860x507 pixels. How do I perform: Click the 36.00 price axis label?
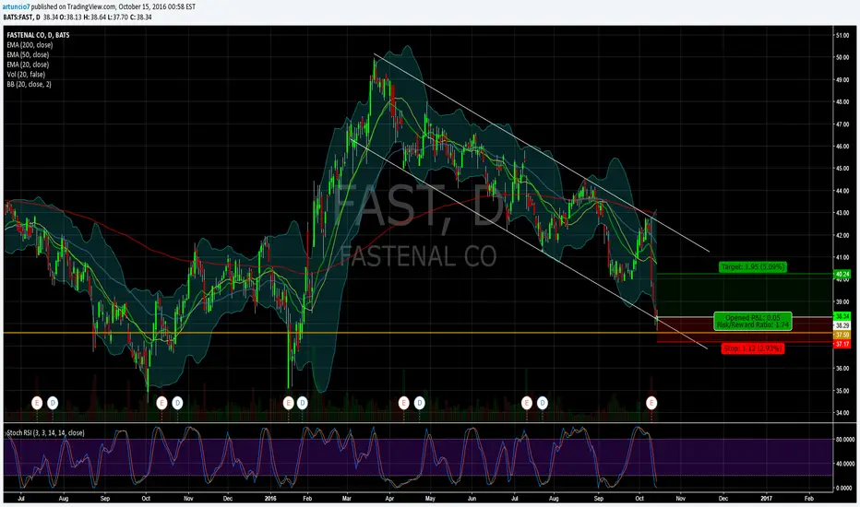coord(842,369)
